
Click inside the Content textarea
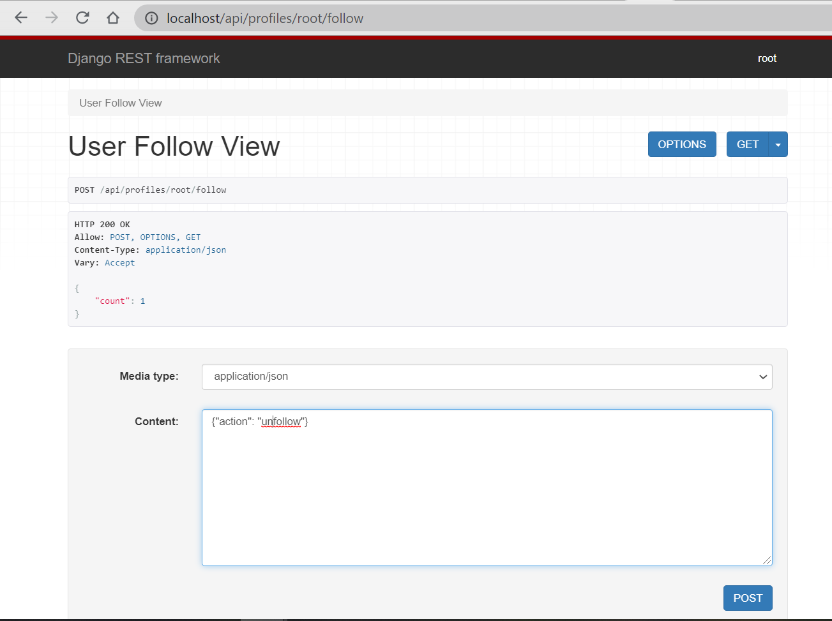pyautogui.click(x=487, y=488)
